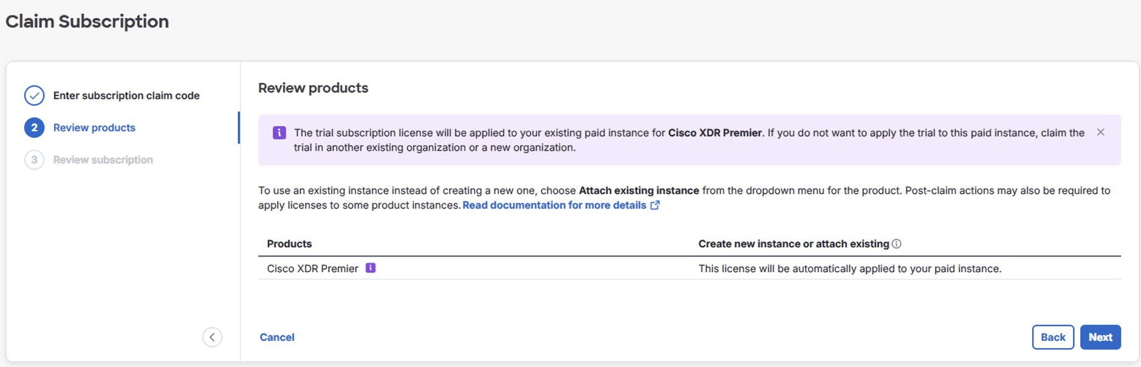1141x367 pixels.
Task: Click the Claim Subscription page title
Action: click(87, 21)
